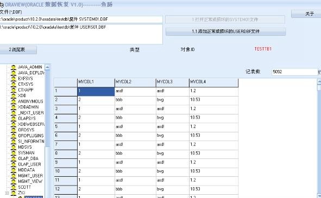Click the MYCOL2 column header
Image resolution: width=321 pixels, height=198 pixels.
[x=135, y=82]
